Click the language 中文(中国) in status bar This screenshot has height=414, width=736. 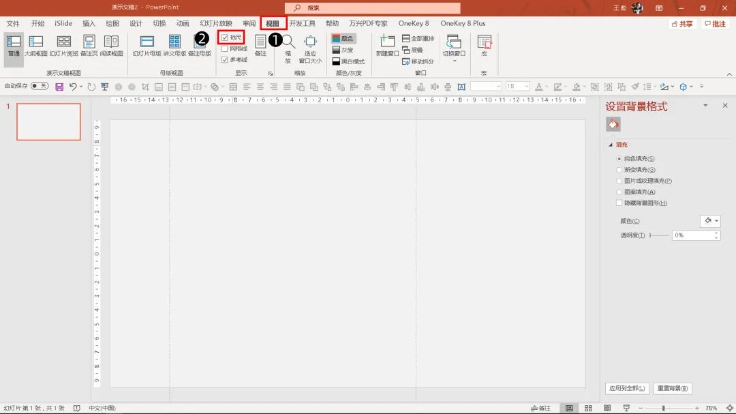point(102,408)
